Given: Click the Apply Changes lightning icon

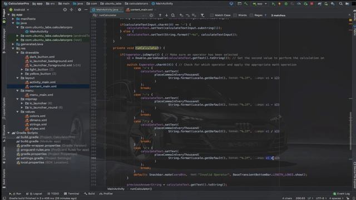Looking at the screenshot, I should 279,4.
